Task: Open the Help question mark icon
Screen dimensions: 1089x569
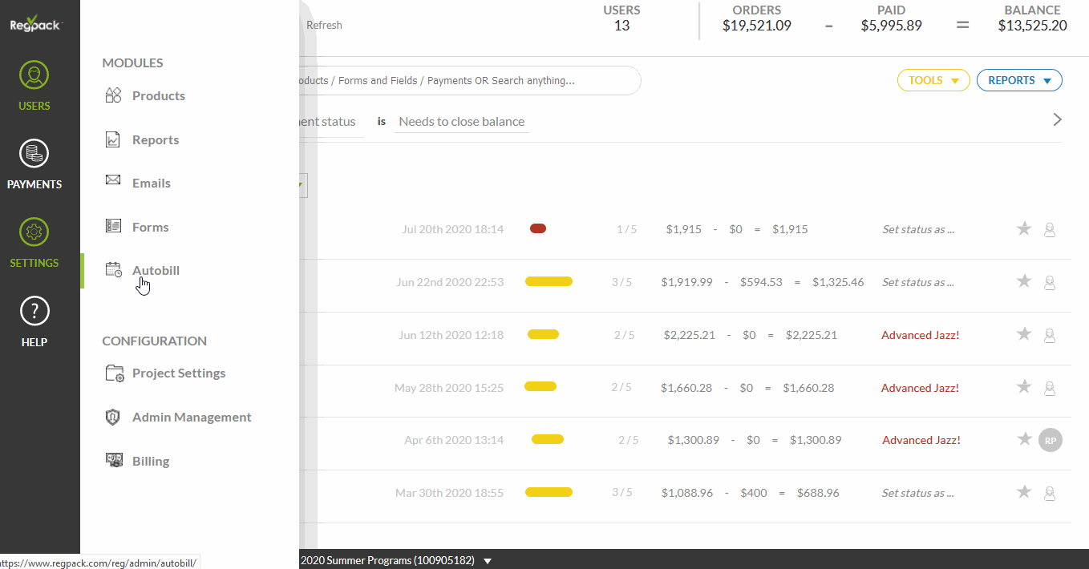Action: [x=34, y=312]
